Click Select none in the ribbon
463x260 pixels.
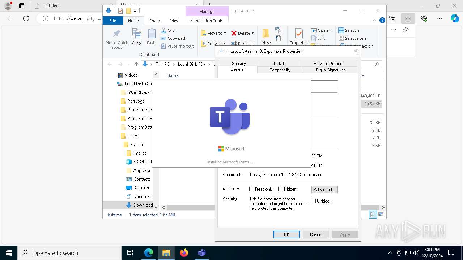tap(352, 38)
